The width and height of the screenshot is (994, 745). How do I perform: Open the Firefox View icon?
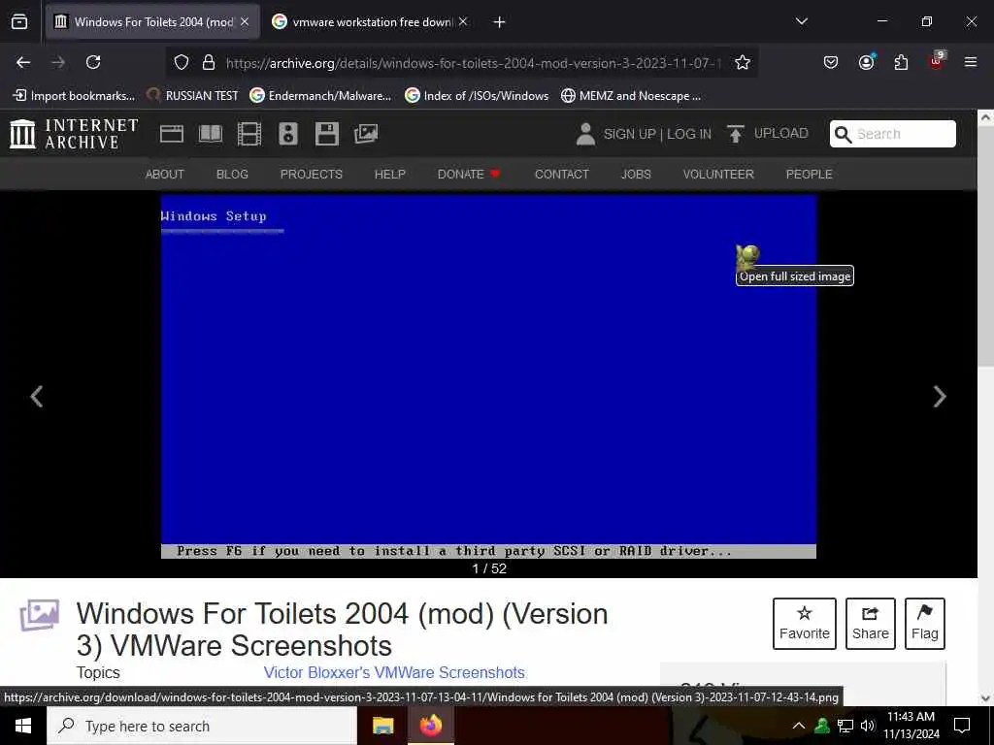click(19, 22)
